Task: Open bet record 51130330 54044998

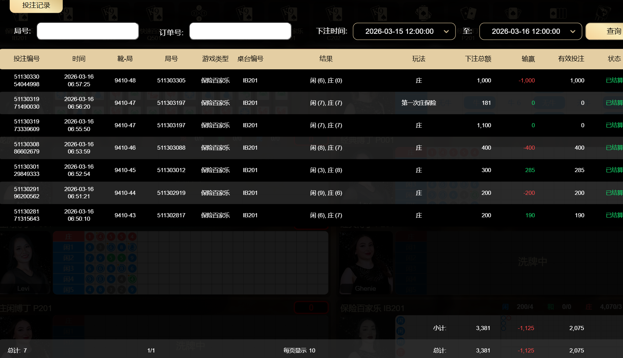Action: [27, 80]
